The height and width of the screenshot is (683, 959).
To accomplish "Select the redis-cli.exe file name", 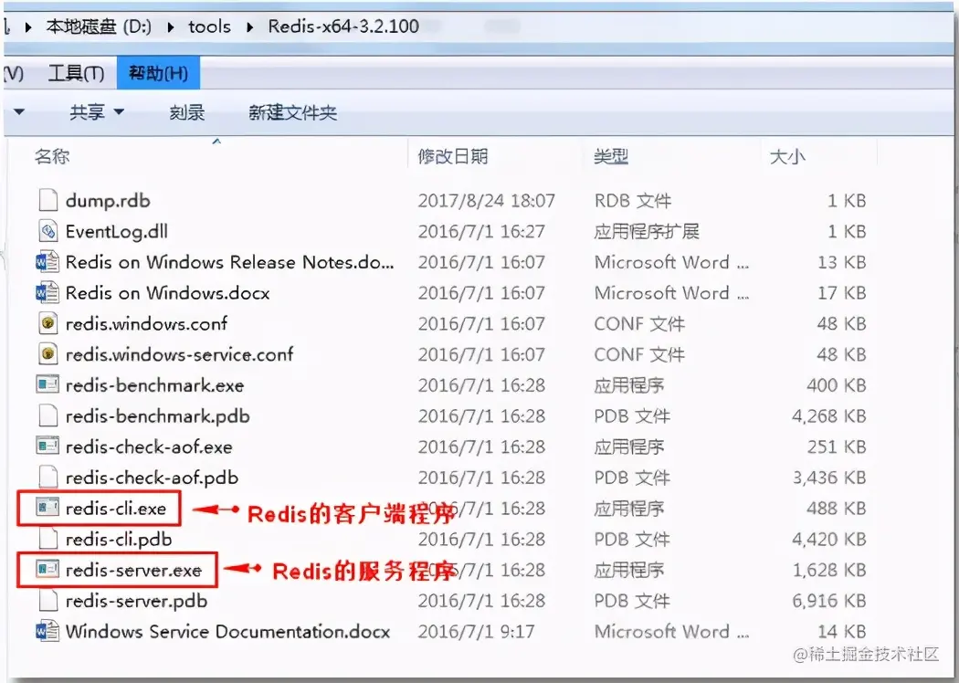I will [116, 508].
